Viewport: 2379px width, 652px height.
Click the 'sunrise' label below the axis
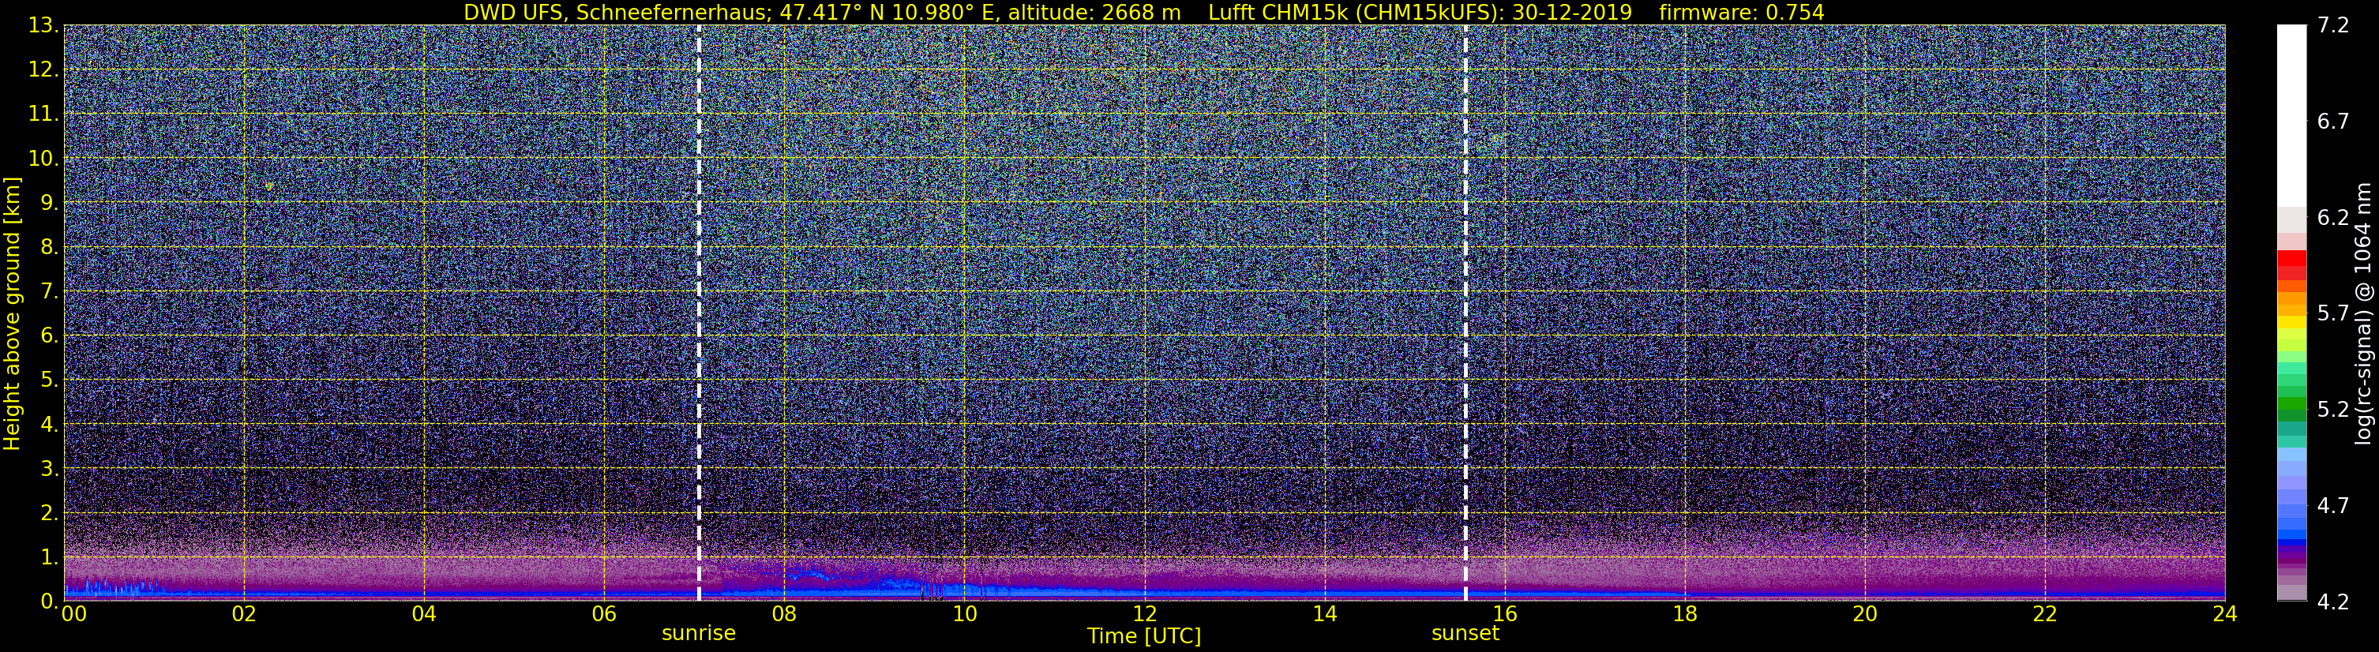tap(698, 634)
